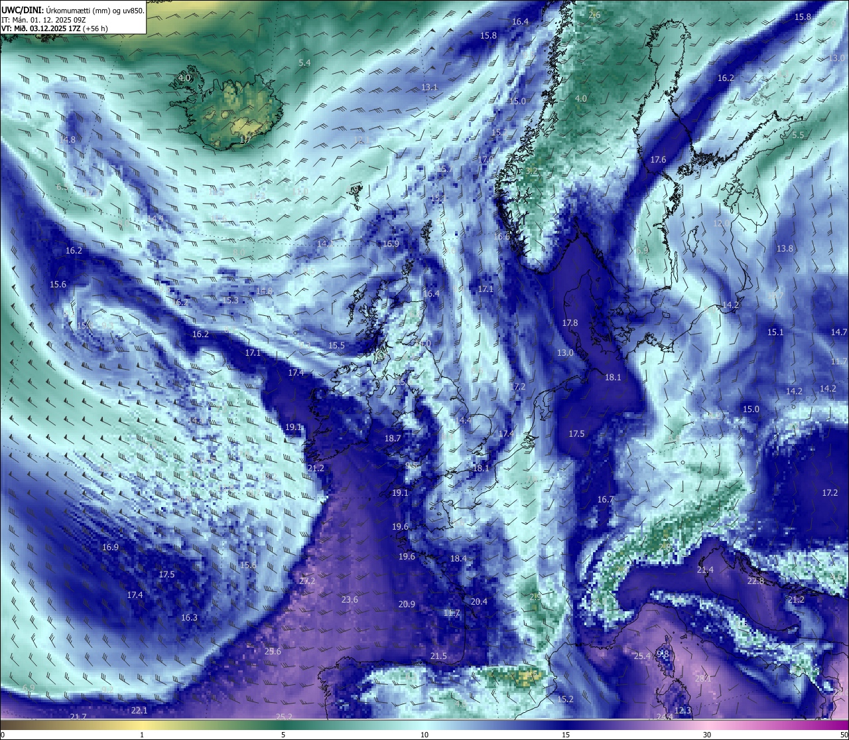
Task: Select the 22.1 value label
Action: pos(139,710)
